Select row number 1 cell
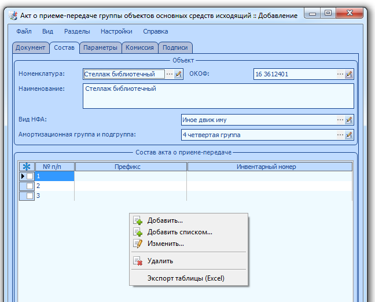Image resolution: width=375 pixels, height=302 pixels. click(x=54, y=176)
